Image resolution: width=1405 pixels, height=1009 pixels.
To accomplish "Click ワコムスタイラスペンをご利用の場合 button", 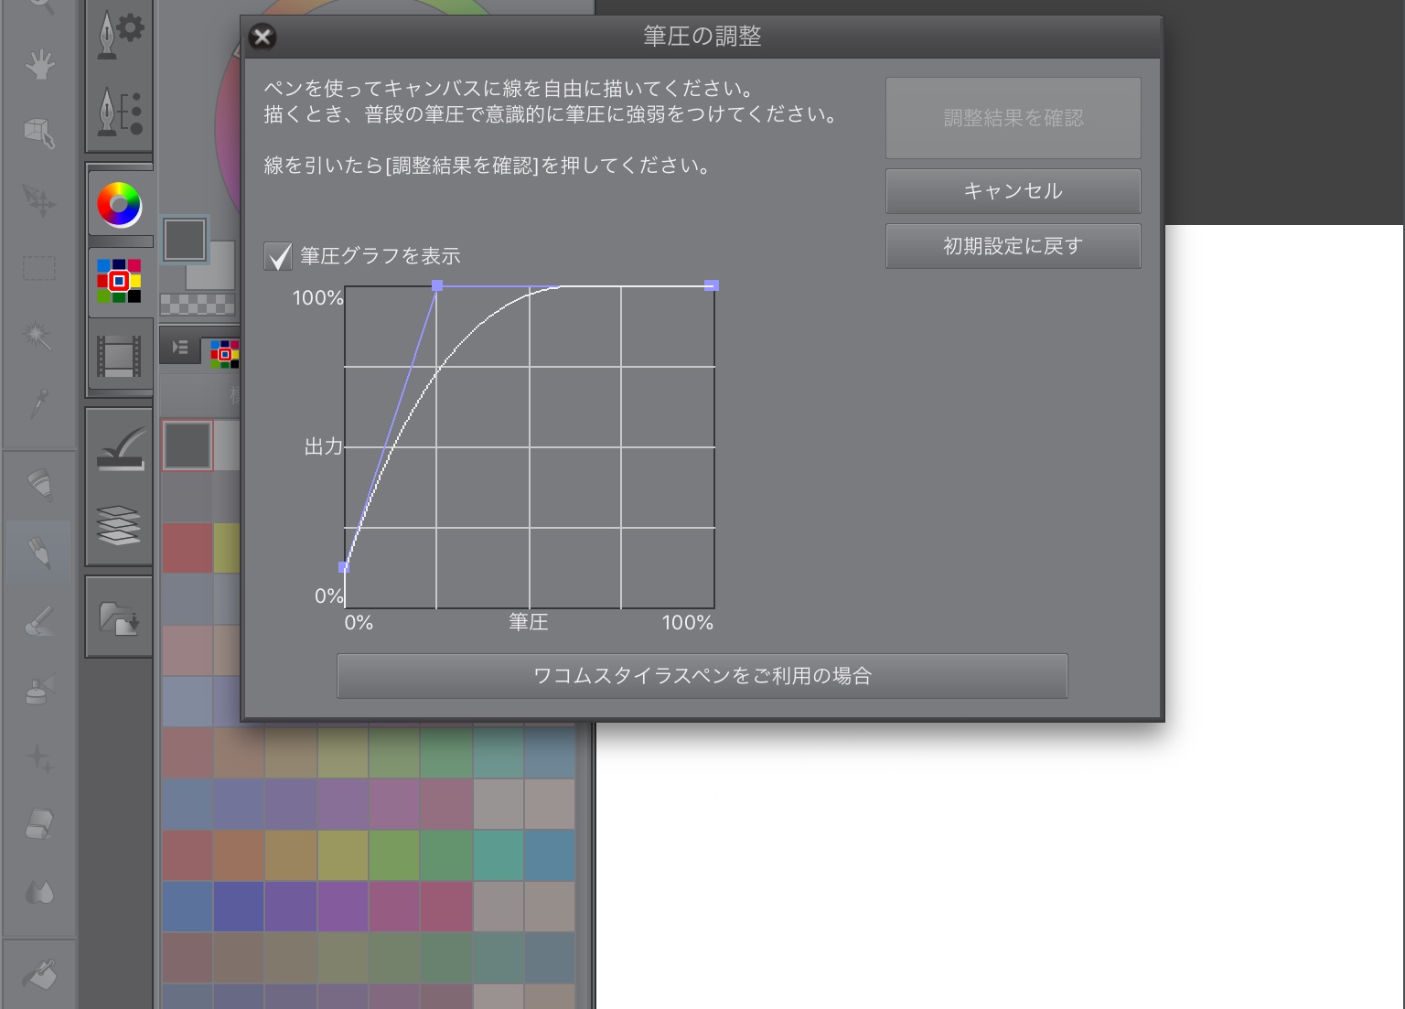I will point(702,676).
